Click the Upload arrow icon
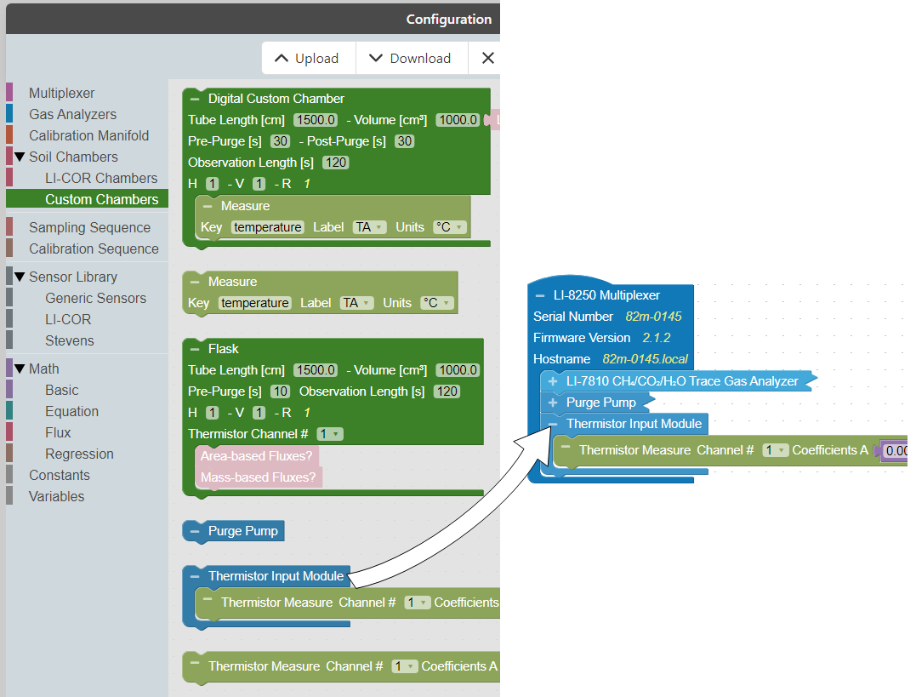The width and height of the screenshot is (916, 697). (282, 58)
